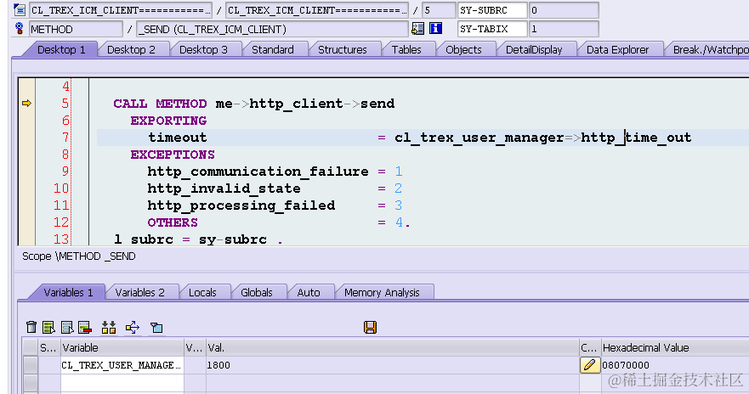Click the blue filter box icon
The width and height of the screenshot is (749, 394).
tap(156, 328)
